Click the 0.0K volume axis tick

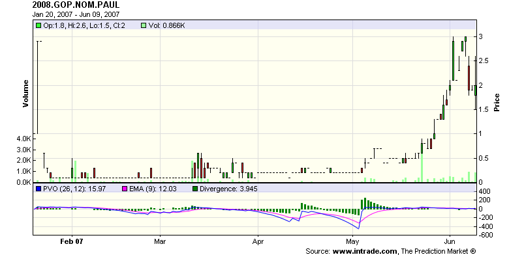tap(23, 183)
